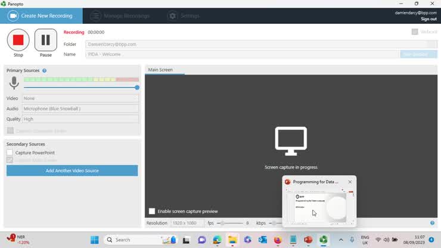Close the Programming for Data preview popup
This screenshot has height=248, width=441.
(x=350, y=182)
